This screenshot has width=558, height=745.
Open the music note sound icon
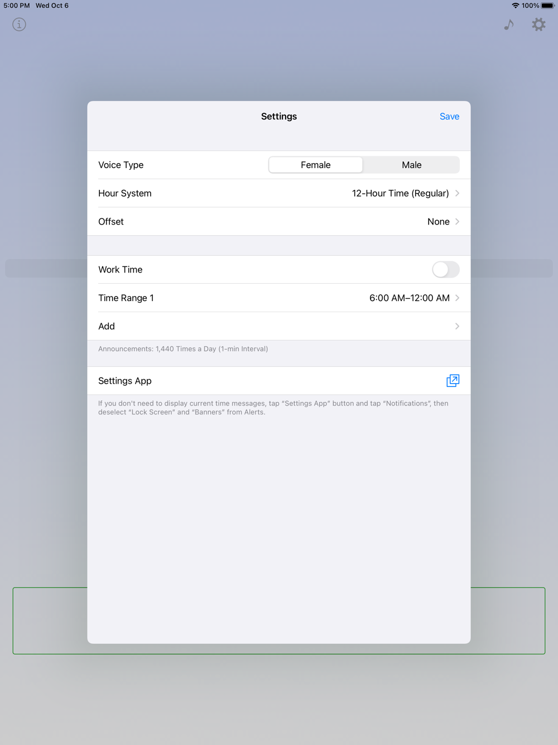pyautogui.click(x=509, y=25)
